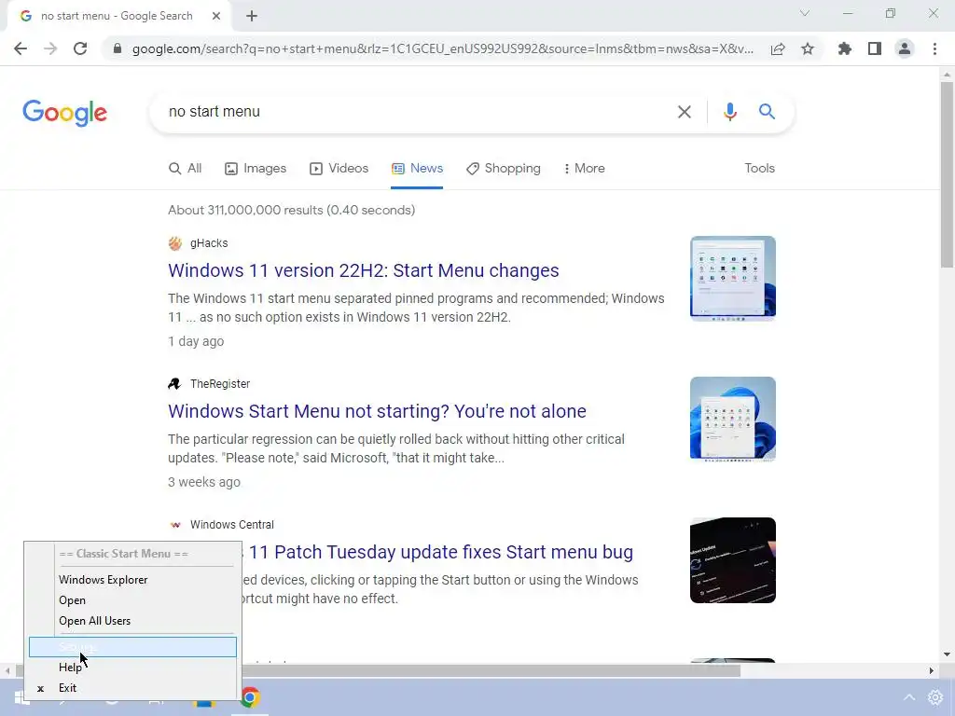Screen dimensions: 955x716
Task: Open a new tab with plus icon
Action: [252, 16]
